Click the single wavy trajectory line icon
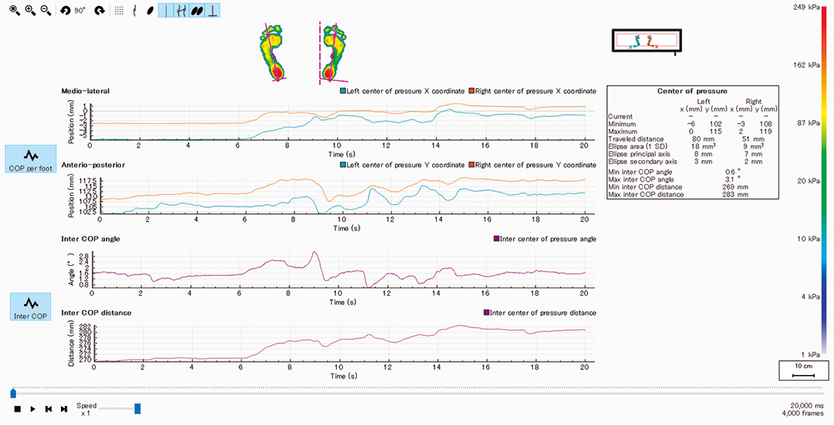The image size is (834, 425). click(135, 11)
